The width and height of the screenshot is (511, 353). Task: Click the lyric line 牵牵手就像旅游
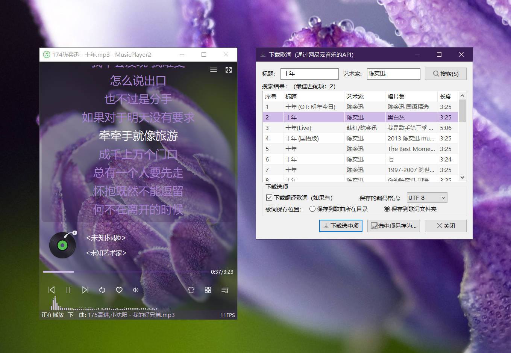coord(138,136)
